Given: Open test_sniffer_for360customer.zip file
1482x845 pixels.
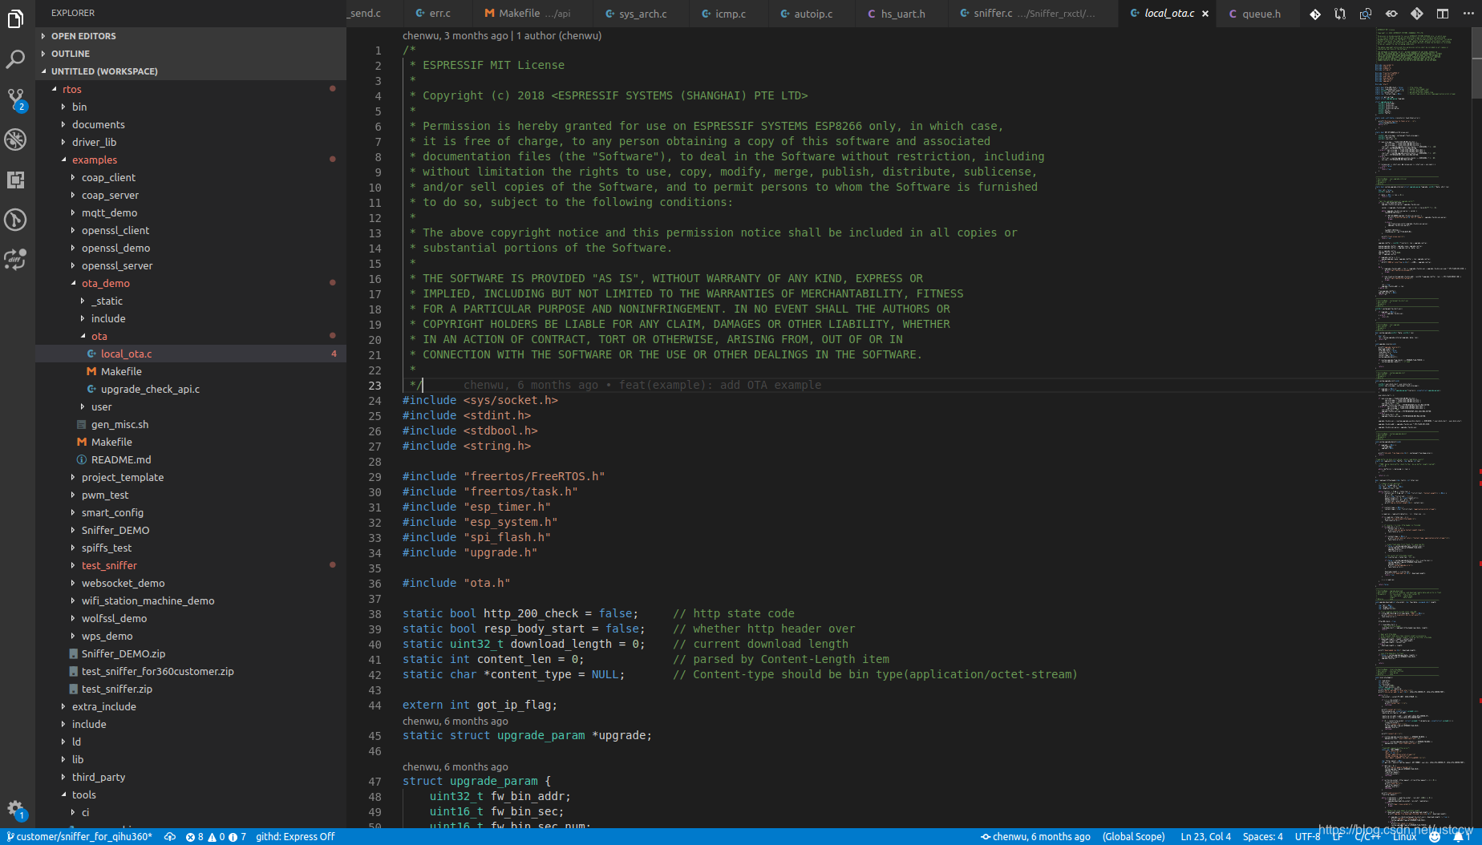Looking at the screenshot, I should (x=191, y=671).
